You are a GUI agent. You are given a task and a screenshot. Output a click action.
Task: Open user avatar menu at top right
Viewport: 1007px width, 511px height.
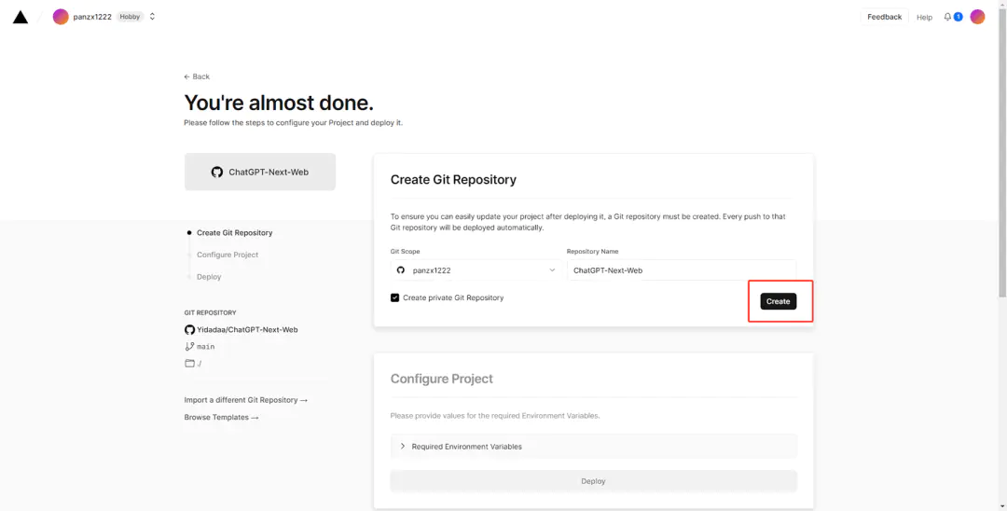click(977, 17)
